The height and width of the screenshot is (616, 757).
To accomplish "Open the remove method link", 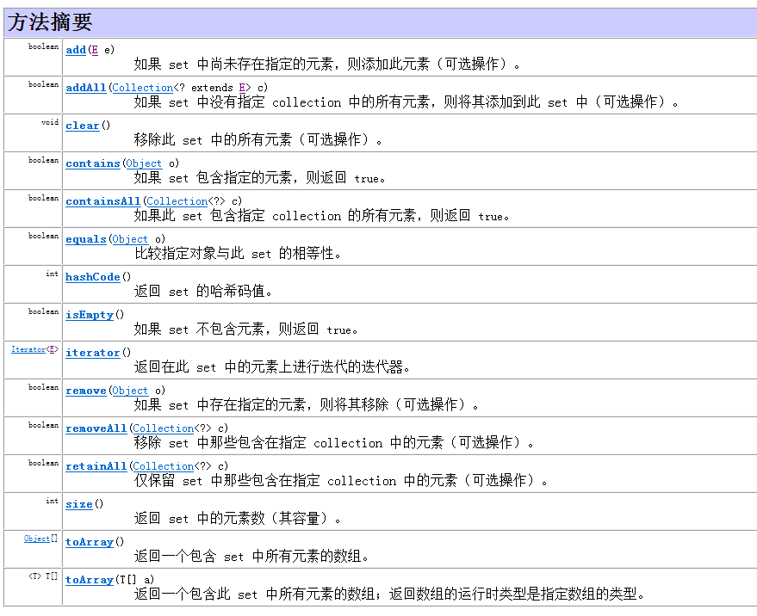I will coord(86,391).
